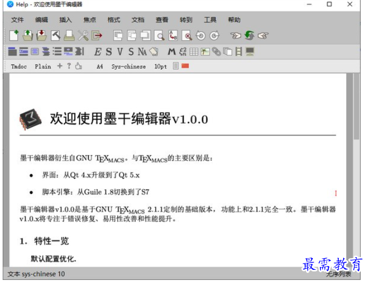Image resolution: width=367 pixels, height=281 pixels.
Task: Insert math with the M icon
Action: [x=171, y=52]
